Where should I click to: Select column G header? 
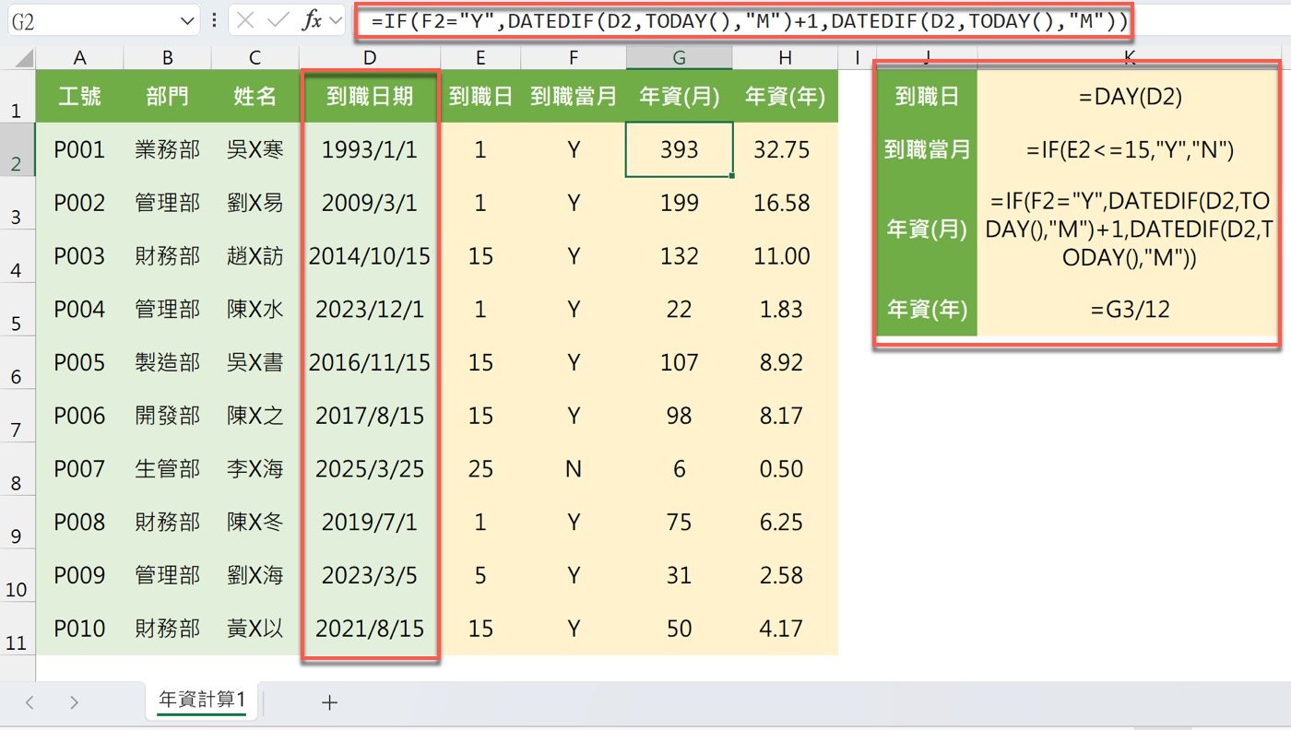click(679, 57)
